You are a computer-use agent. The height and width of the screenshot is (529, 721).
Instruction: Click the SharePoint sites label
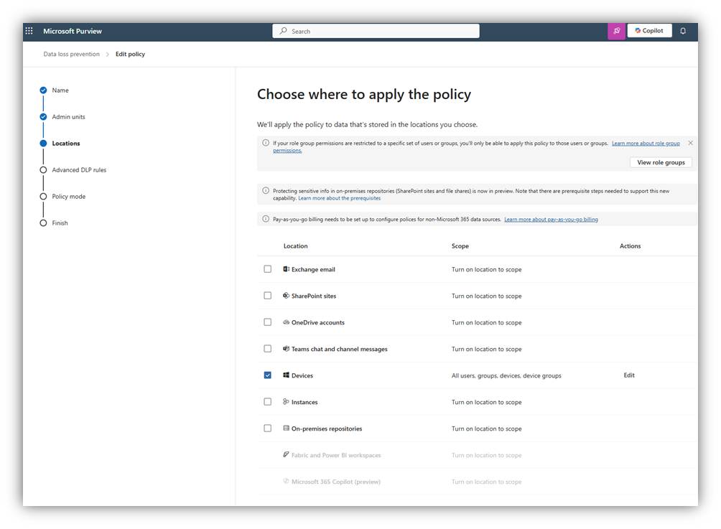[314, 296]
